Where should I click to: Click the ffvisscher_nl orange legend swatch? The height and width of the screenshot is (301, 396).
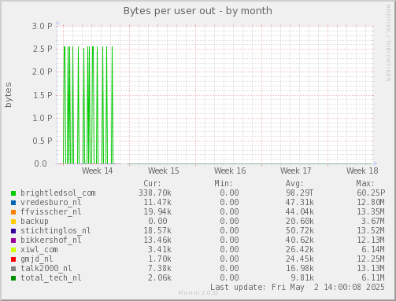13,212
